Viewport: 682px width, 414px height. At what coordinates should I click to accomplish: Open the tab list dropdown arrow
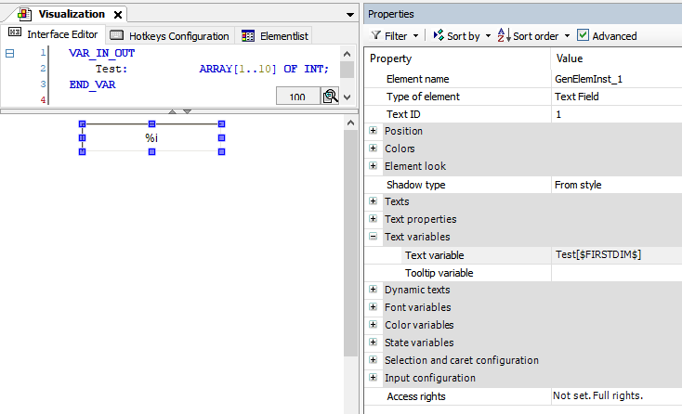(349, 15)
